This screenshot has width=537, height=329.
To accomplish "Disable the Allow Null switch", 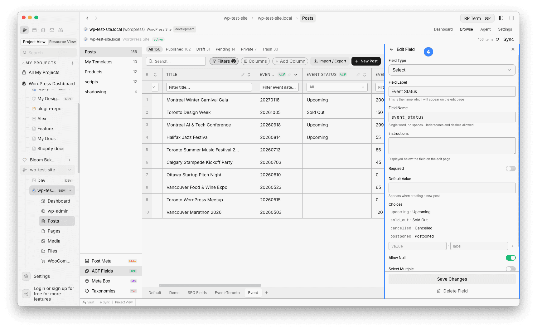I will click(x=510, y=258).
